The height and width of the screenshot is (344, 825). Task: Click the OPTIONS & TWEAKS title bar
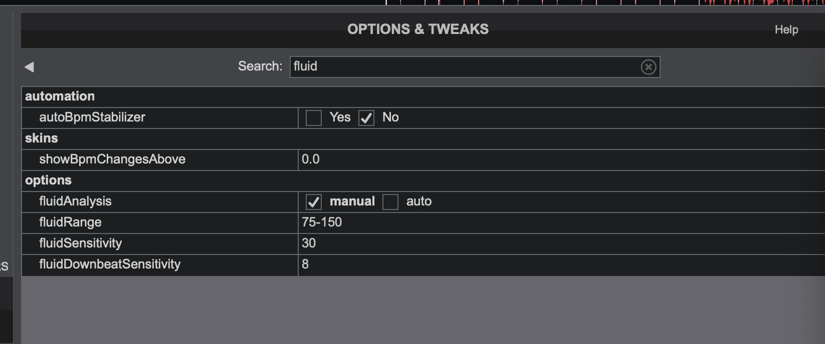(418, 29)
